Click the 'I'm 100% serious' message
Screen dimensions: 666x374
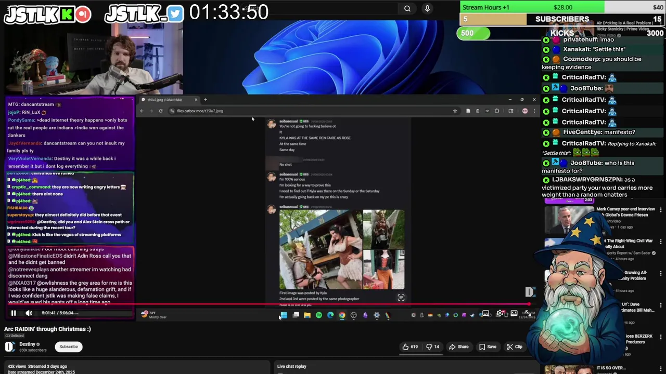point(292,179)
